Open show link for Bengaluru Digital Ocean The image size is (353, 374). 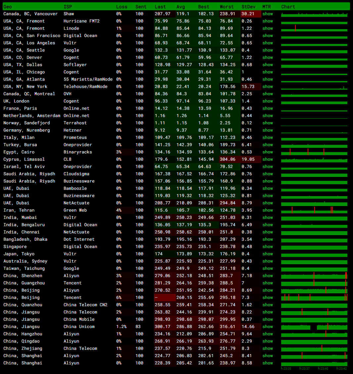[268, 225]
